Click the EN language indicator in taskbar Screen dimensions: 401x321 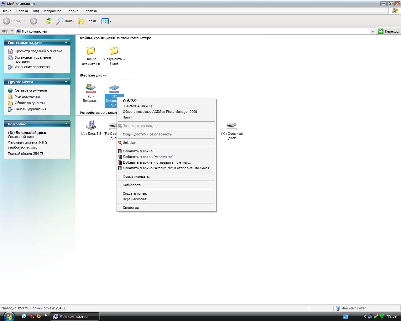click(x=346, y=316)
